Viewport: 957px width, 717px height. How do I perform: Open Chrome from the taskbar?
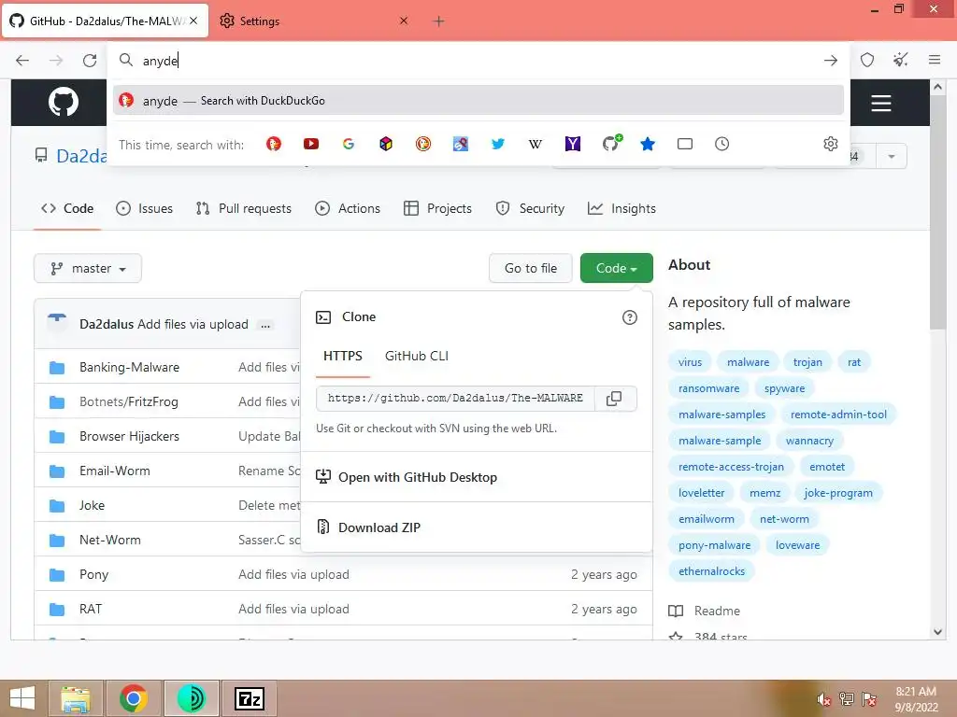coord(133,698)
